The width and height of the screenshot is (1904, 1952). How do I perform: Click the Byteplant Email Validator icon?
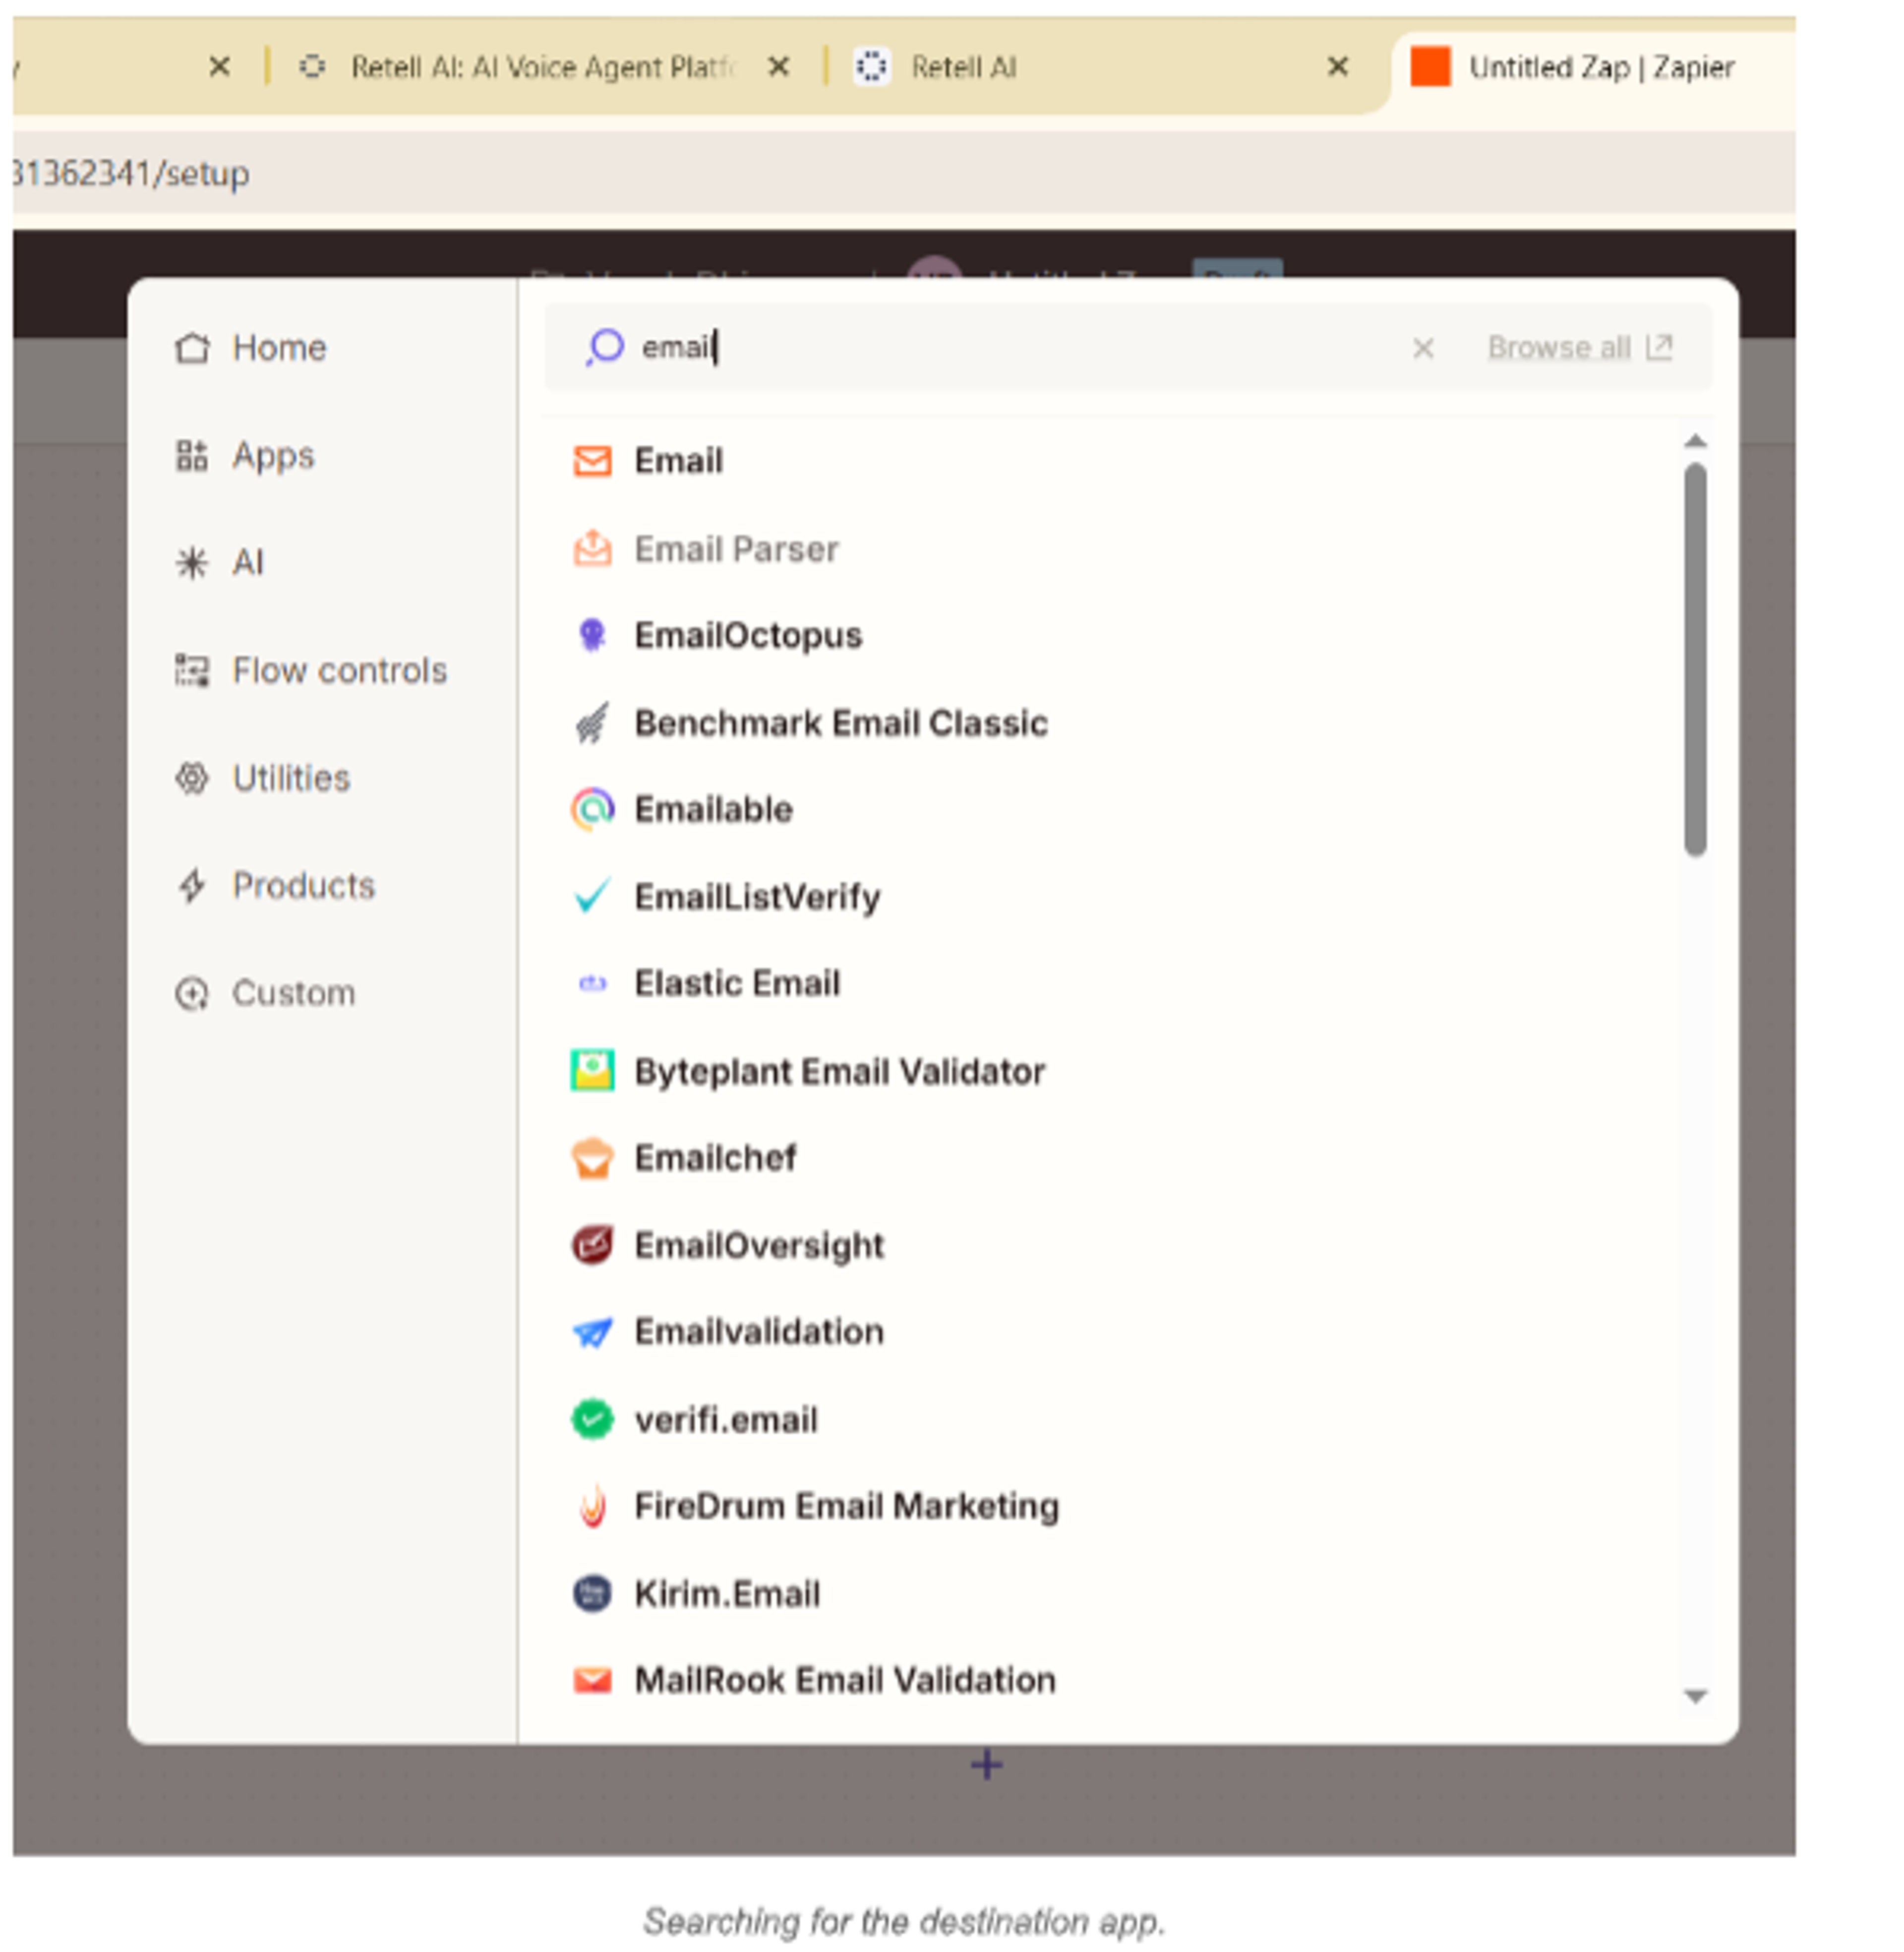(x=592, y=1070)
